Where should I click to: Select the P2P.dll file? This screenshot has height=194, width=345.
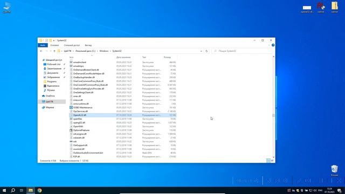[77, 157]
